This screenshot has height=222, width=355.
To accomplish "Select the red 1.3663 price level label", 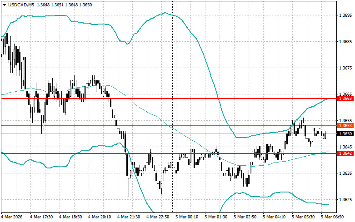I will [x=345, y=99].
